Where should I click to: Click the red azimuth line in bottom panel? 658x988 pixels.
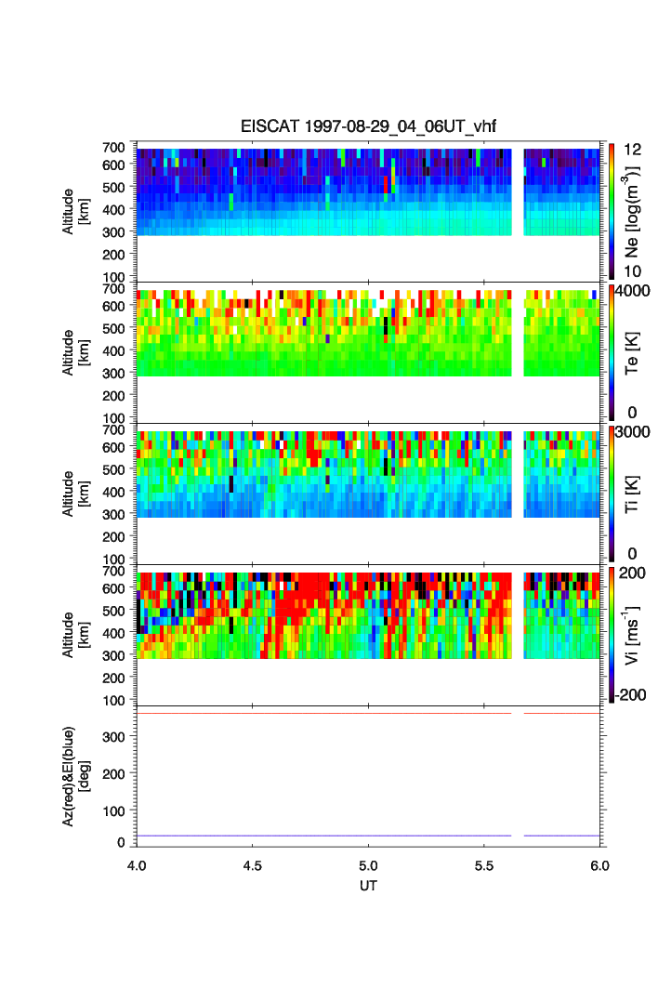pos(368,713)
